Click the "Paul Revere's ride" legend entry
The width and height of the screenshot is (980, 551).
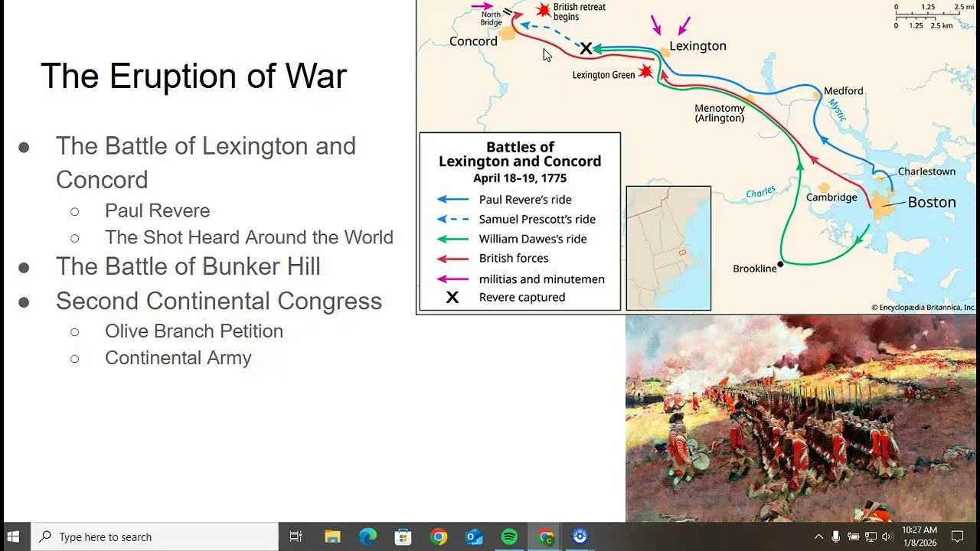pos(525,199)
